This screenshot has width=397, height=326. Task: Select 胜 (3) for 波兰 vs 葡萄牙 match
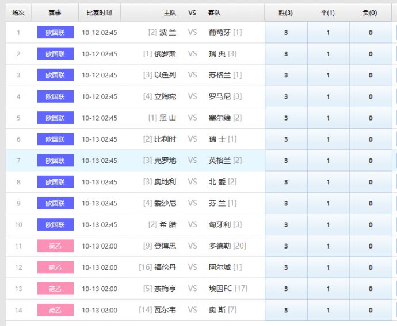(x=286, y=33)
